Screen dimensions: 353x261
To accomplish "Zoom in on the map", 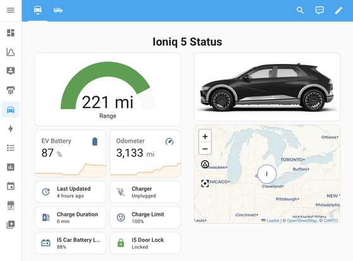I will coord(205,136).
